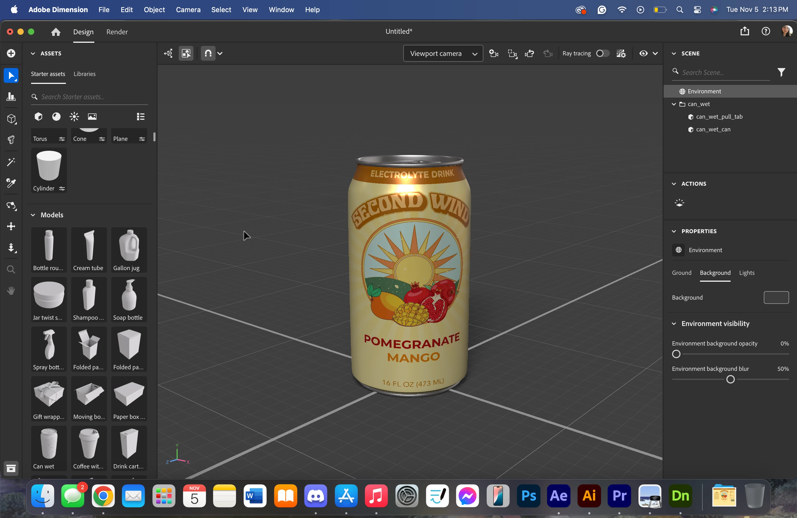Screen dimensions: 797x518
Task: Select the Orbit camera tool
Action: (x=11, y=205)
